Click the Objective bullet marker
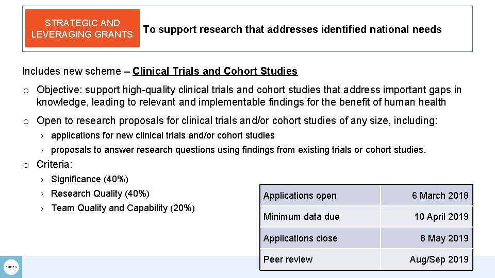Image resolution: width=495 pixels, height=278 pixels. click(26, 91)
